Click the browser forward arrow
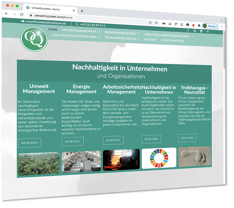Viewport: 234px width, 208px height. (x=14, y=14)
